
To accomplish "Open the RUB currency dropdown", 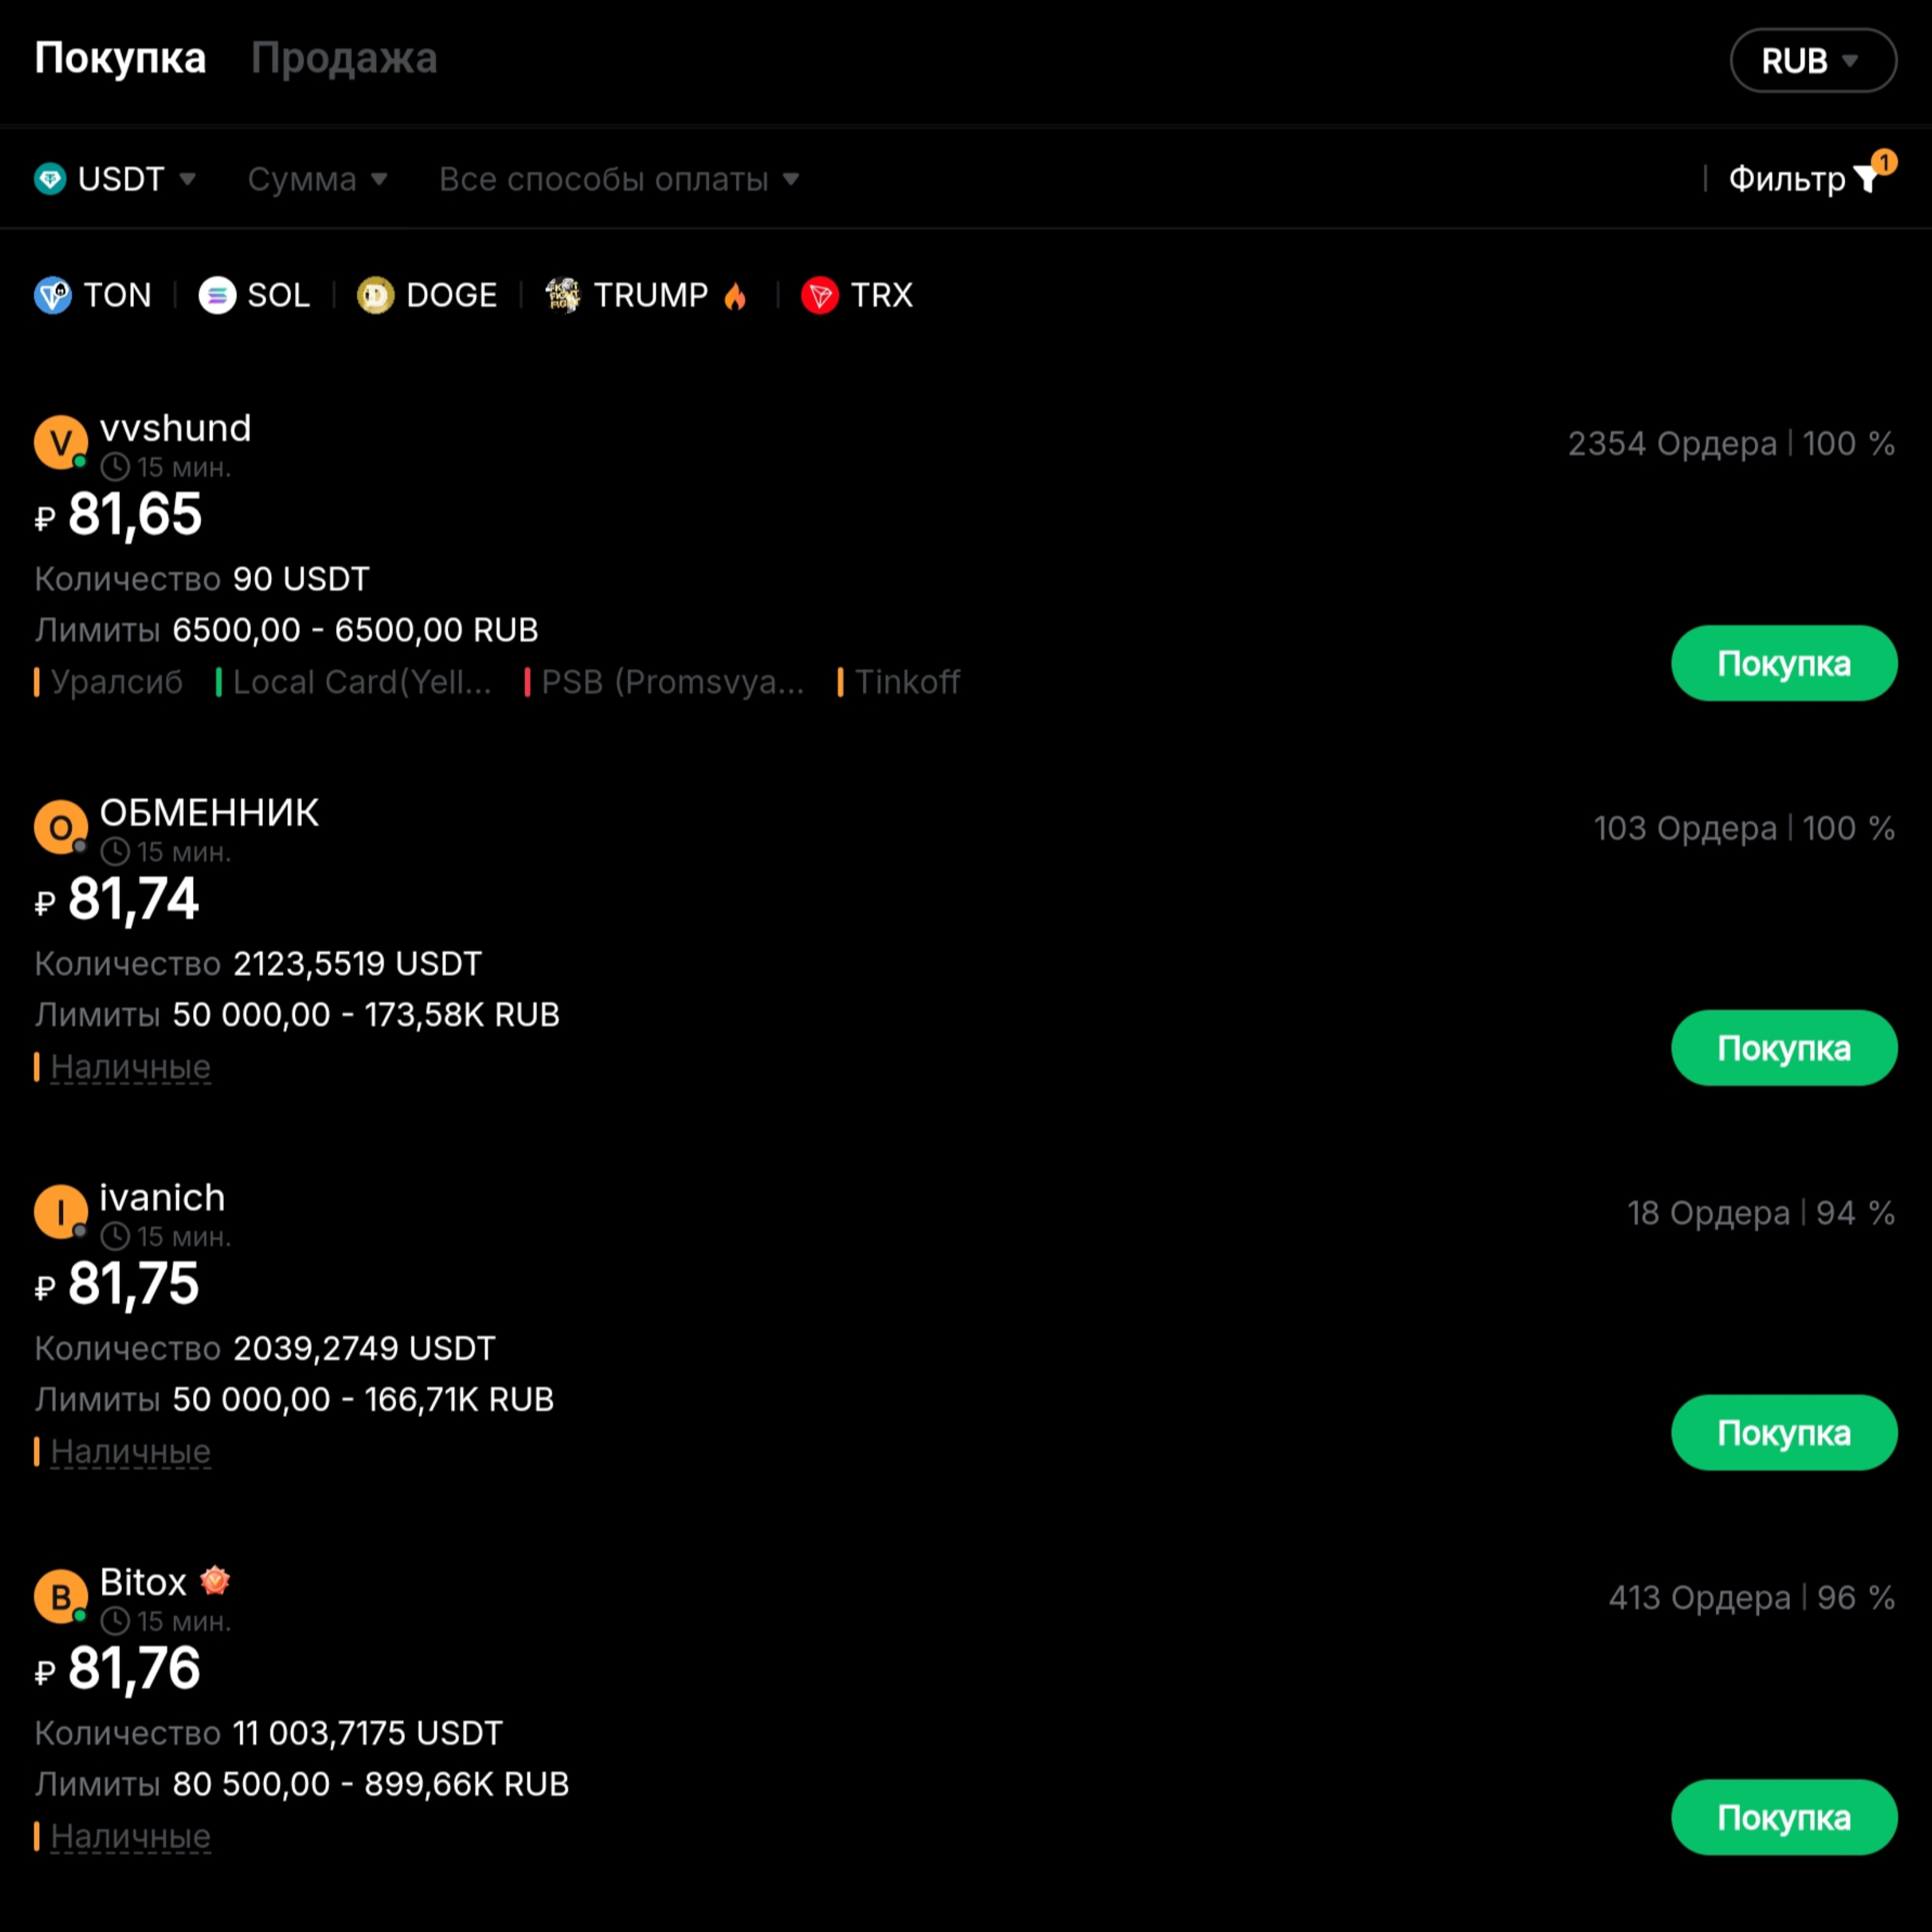I will (x=1813, y=61).
